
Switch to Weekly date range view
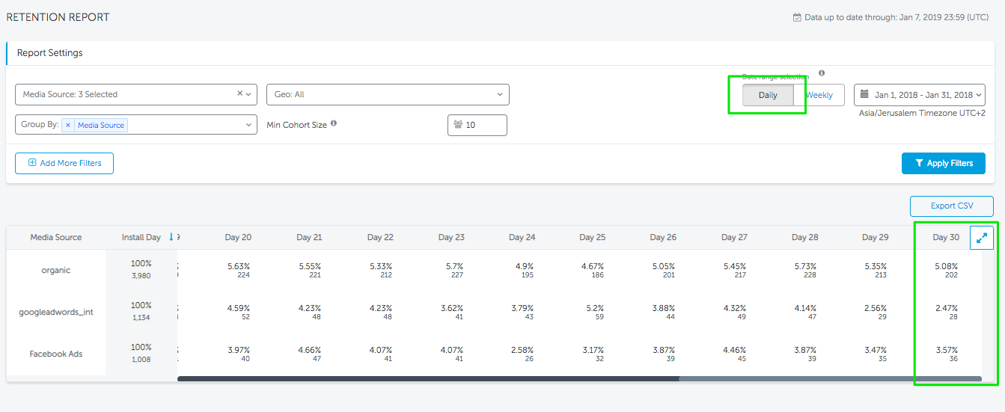(x=819, y=95)
